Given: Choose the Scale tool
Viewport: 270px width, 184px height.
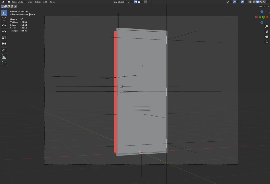Looking at the screenshot, I should tap(4, 38).
